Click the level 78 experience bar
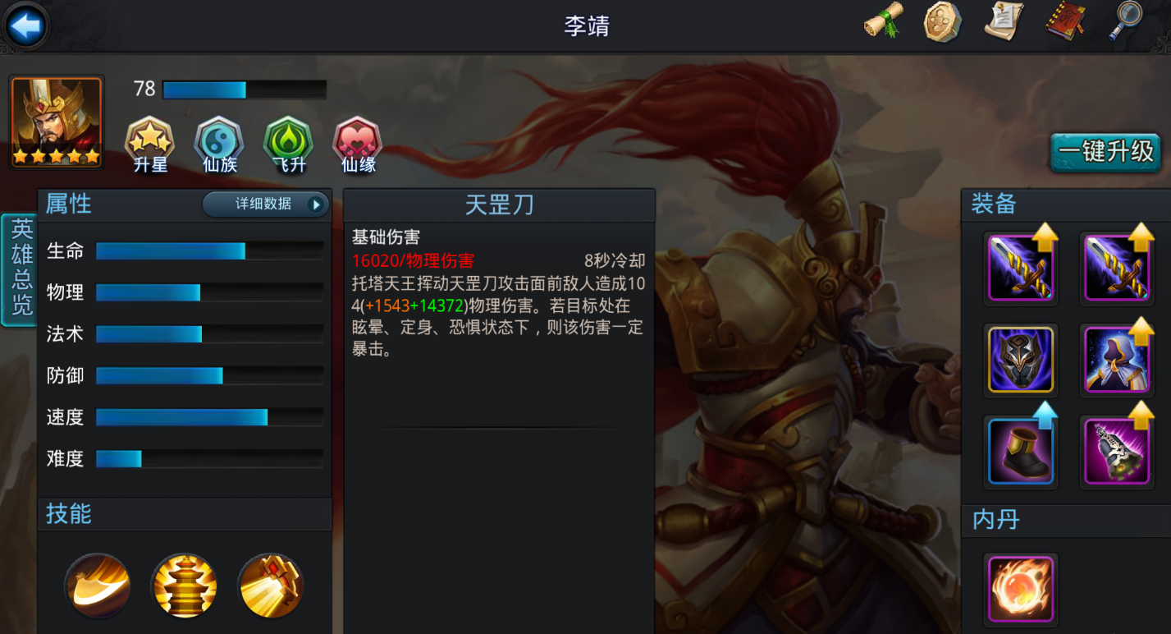 245,90
